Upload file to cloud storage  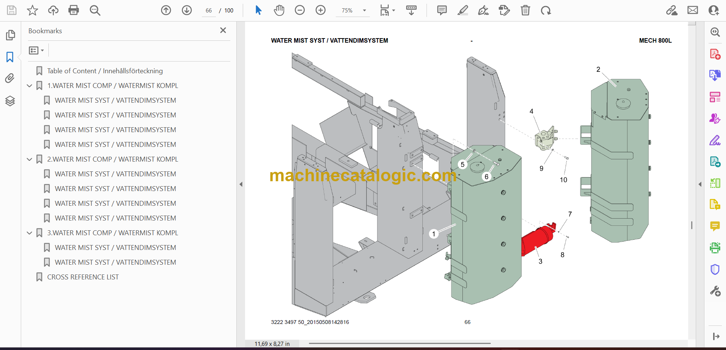53,10
